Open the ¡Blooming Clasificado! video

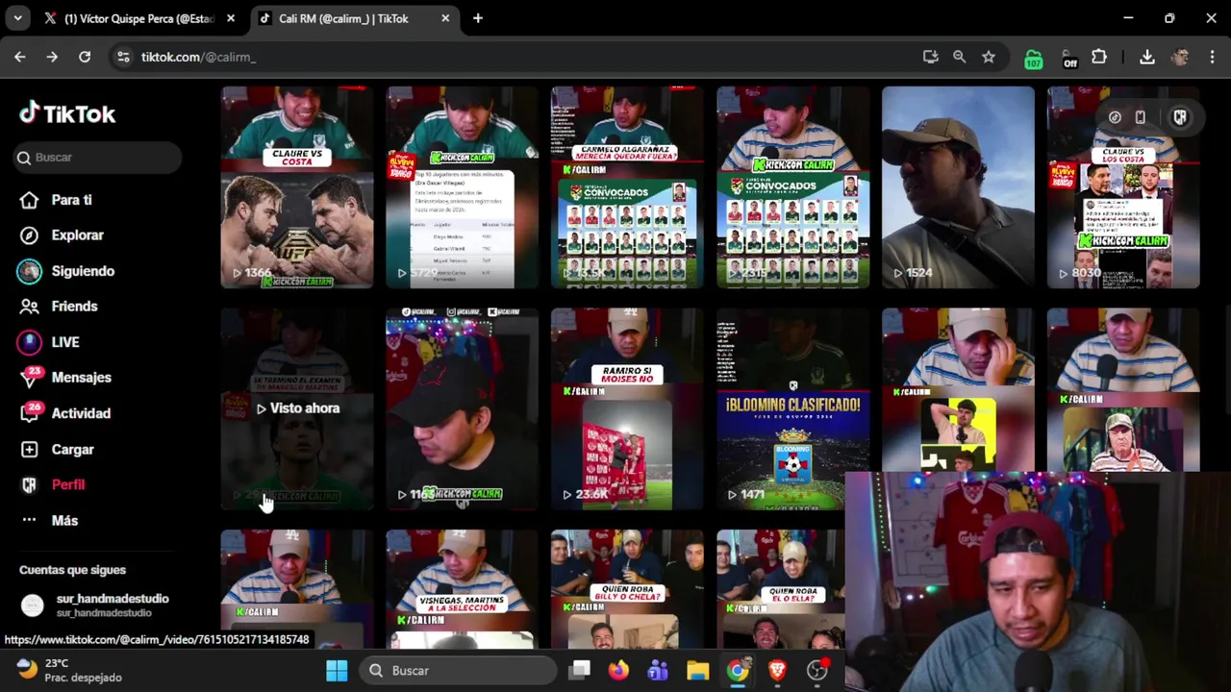tap(792, 408)
